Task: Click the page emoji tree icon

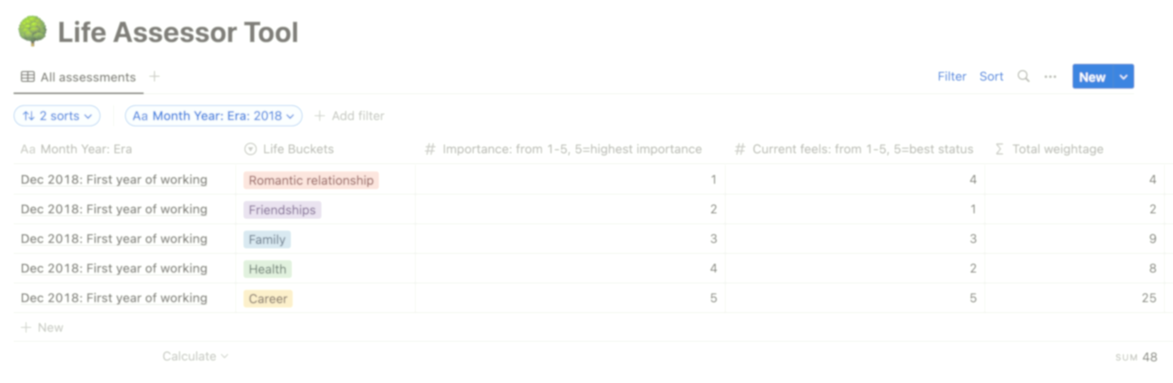Action: click(x=32, y=31)
